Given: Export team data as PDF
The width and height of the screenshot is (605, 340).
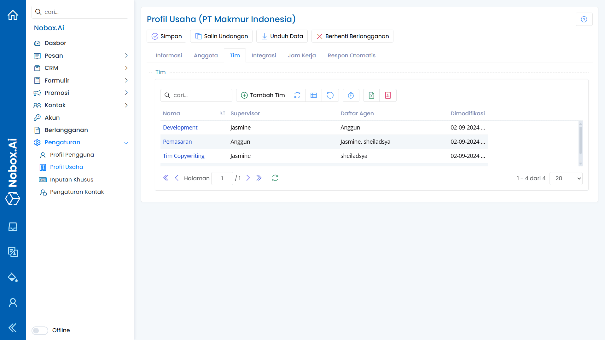Looking at the screenshot, I should pos(388,95).
